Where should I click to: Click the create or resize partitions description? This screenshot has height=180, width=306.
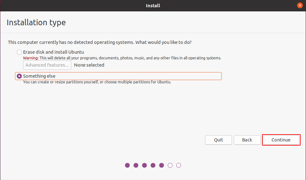[97, 82]
